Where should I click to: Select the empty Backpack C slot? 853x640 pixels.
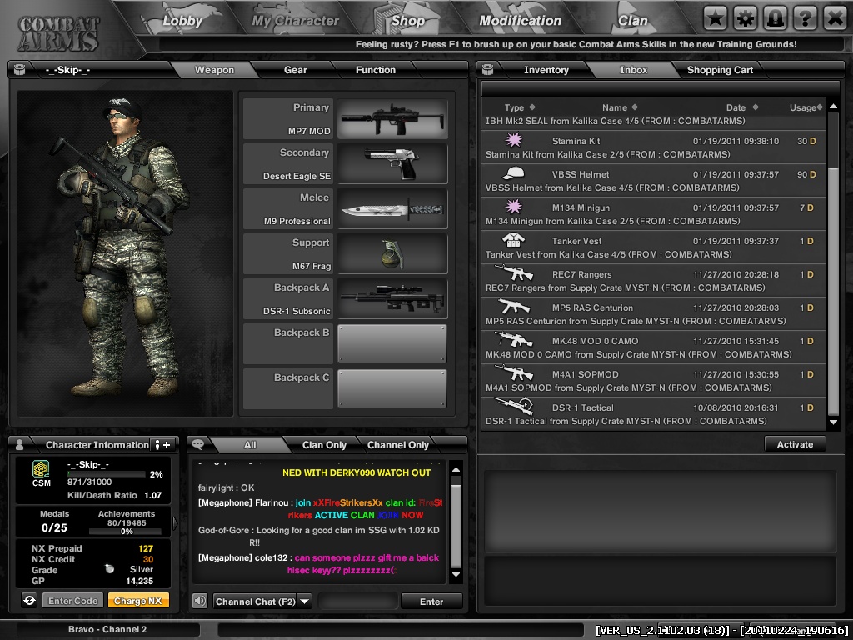pyautogui.click(x=392, y=388)
